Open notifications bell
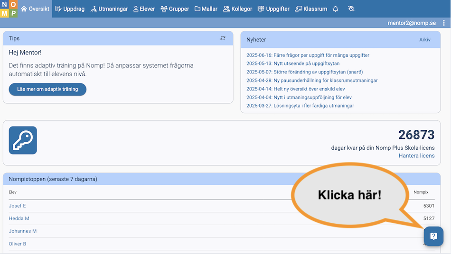451x254 pixels. pos(335,9)
